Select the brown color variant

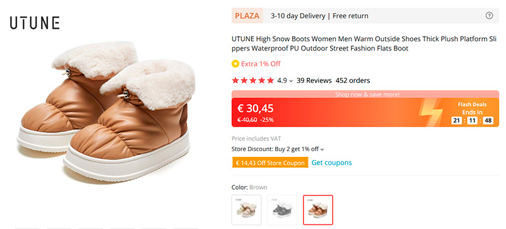[318, 210]
